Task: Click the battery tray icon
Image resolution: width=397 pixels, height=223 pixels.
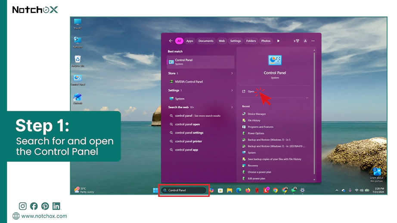Action: (x=367, y=190)
